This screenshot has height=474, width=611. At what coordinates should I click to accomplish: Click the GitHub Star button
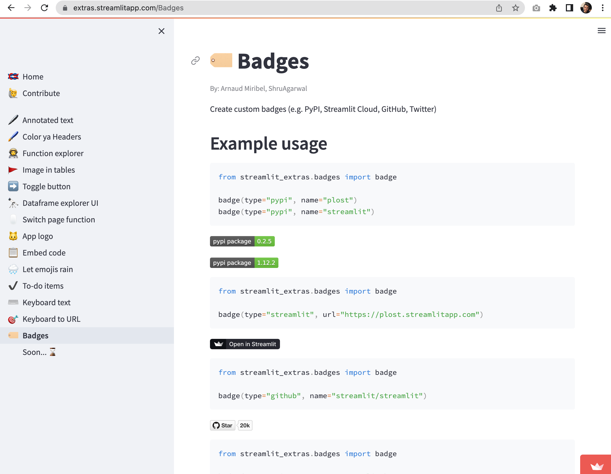pyautogui.click(x=223, y=425)
